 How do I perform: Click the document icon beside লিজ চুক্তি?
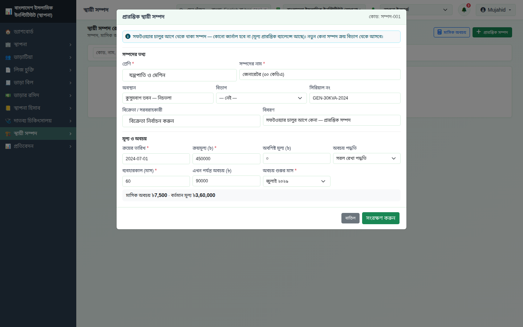click(8, 70)
